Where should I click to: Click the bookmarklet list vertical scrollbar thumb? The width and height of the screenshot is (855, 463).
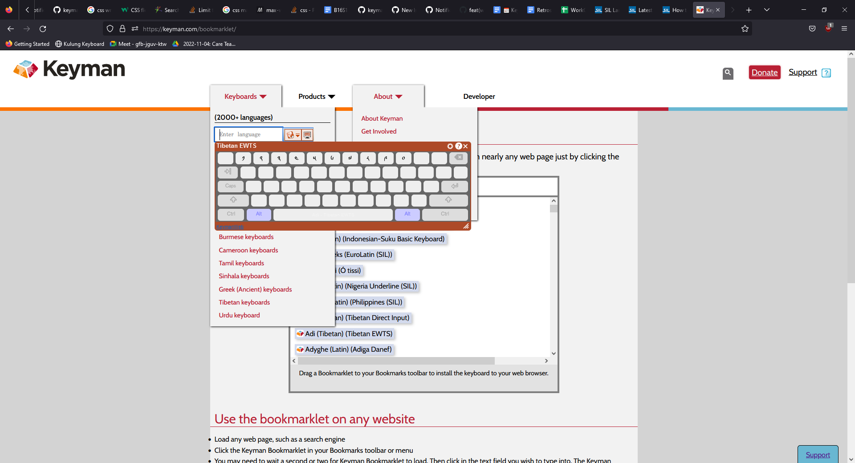point(554,208)
